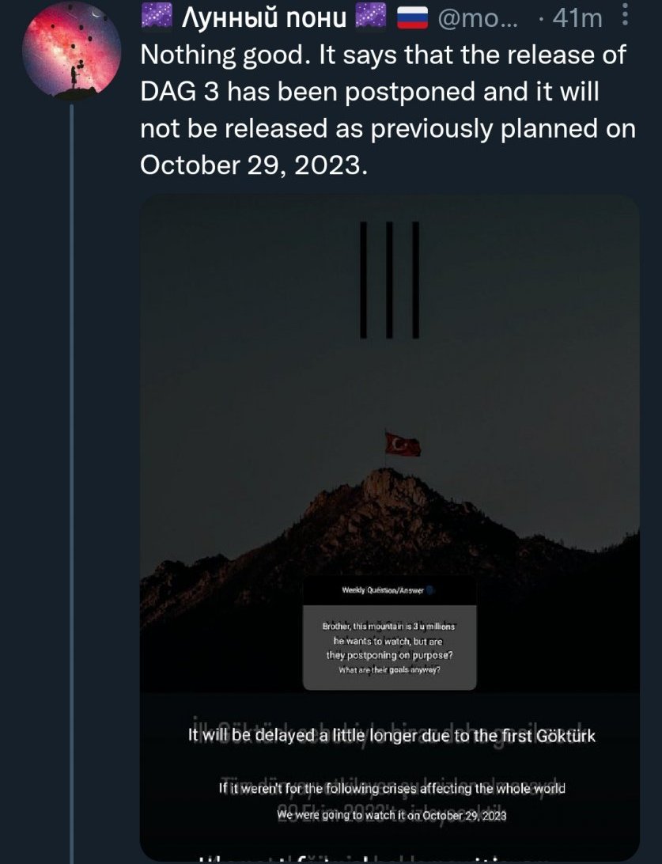The width and height of the screenshot is (662, 864).
Task: Open the truncated @mo... user handle
Action: pos(477,18)
